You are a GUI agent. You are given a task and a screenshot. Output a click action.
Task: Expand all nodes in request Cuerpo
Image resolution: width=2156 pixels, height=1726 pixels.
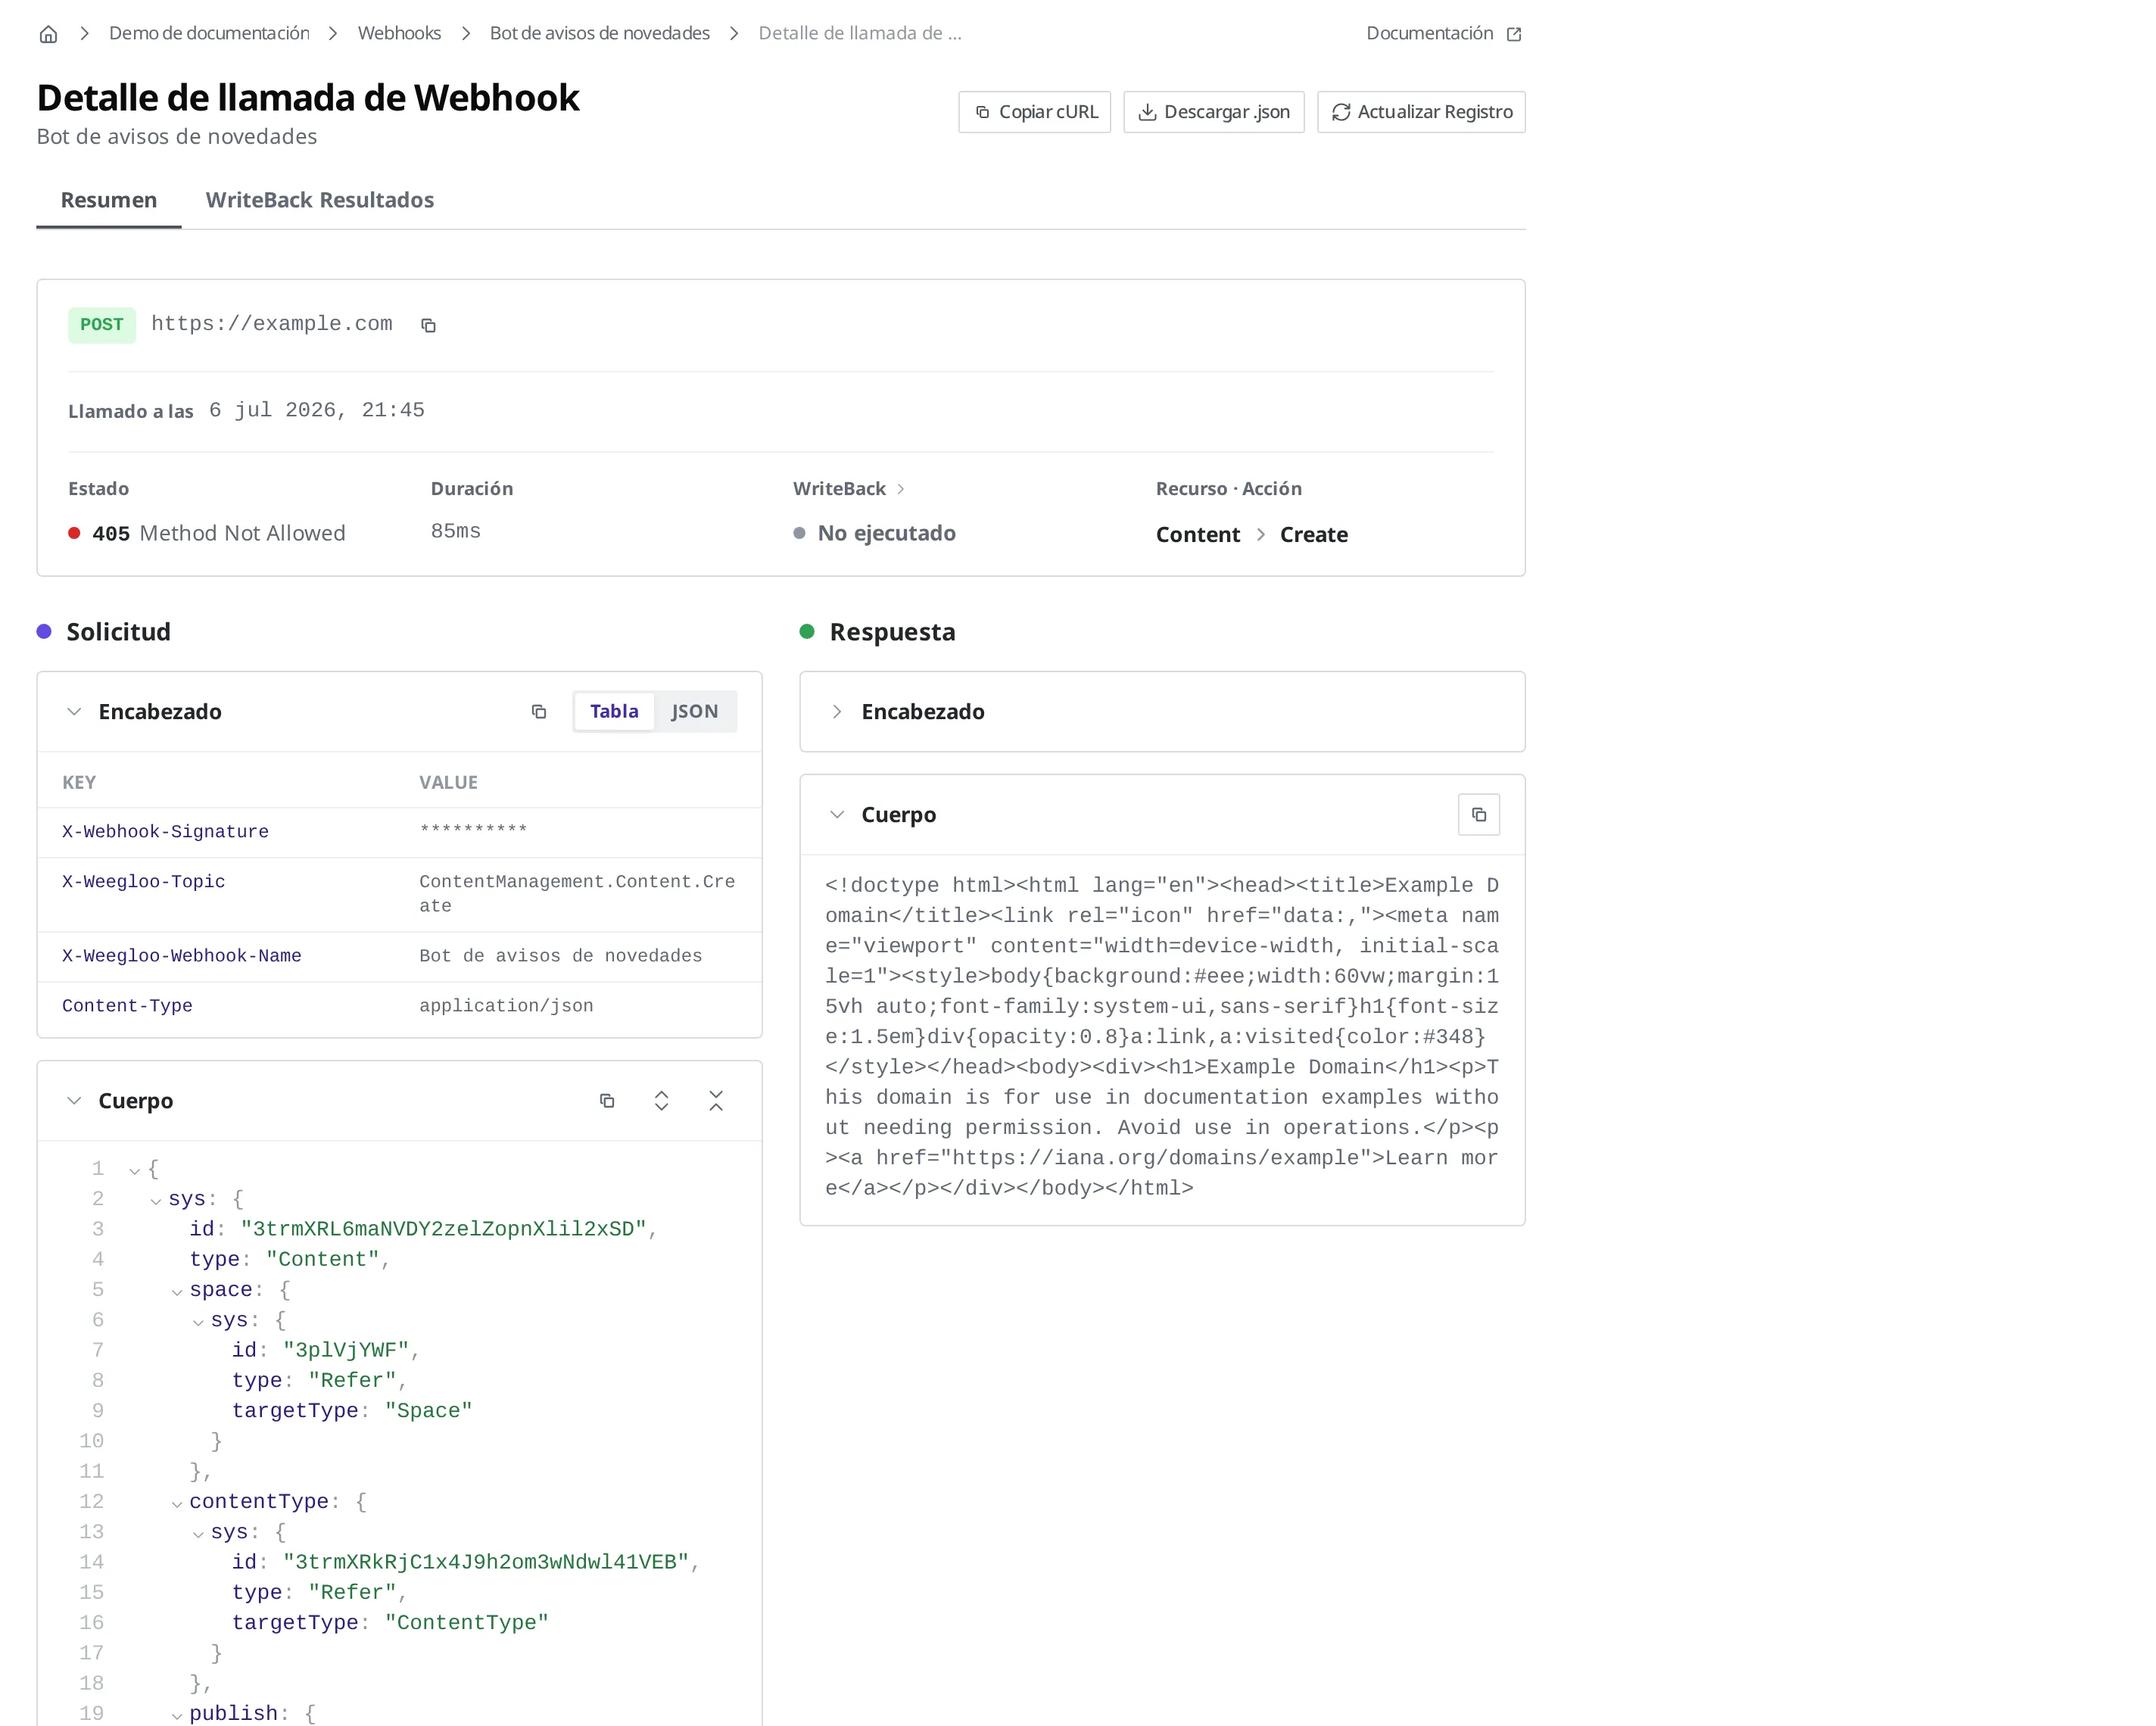pyautogui.click(x=661, y=1101)
